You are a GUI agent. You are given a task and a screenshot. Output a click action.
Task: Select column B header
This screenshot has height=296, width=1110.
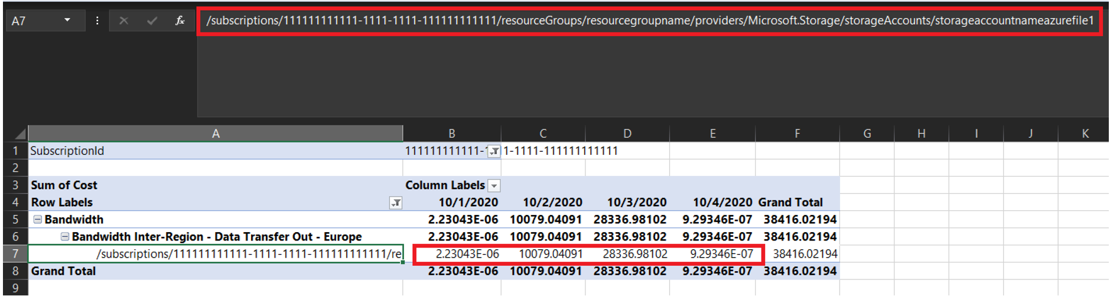[452, 134]
